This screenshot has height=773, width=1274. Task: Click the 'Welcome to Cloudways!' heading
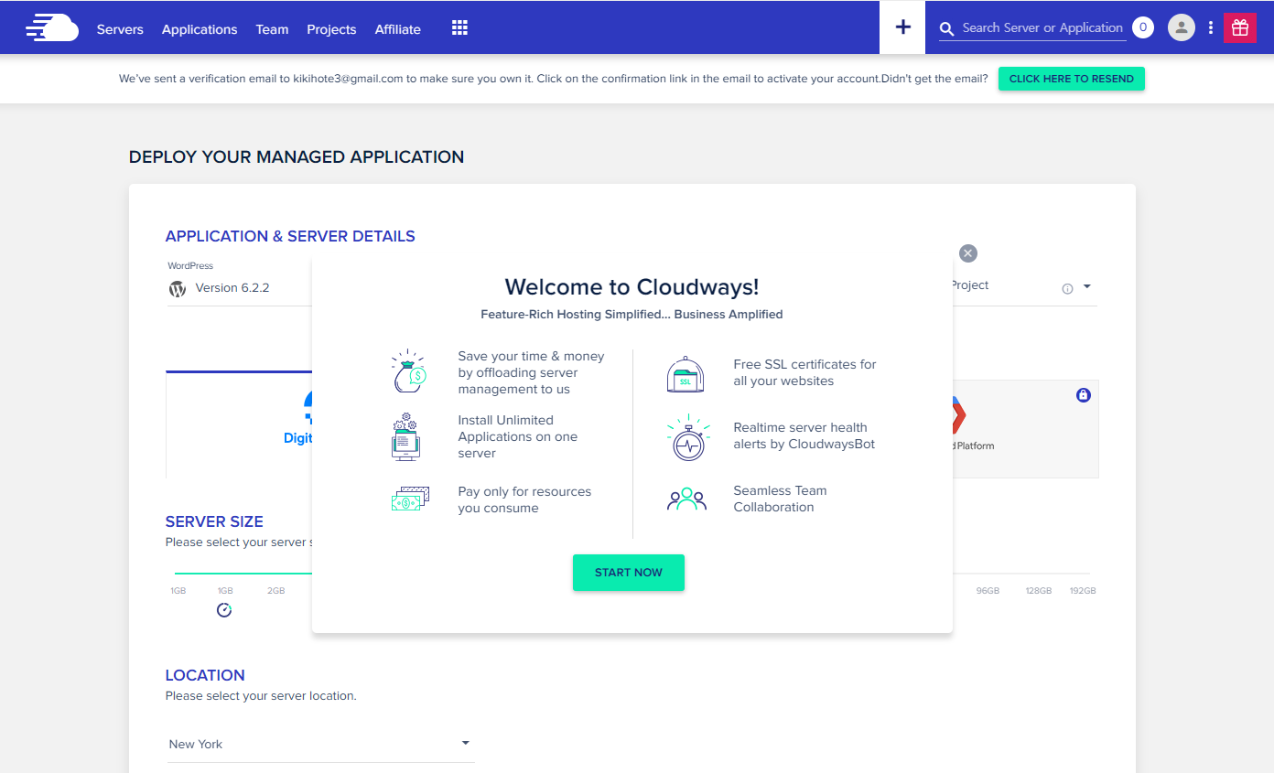coord(632,287)
